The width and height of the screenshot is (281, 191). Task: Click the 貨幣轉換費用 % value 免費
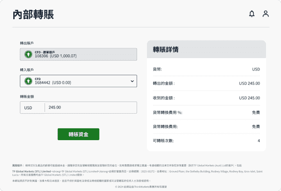[x=256, y=112]
